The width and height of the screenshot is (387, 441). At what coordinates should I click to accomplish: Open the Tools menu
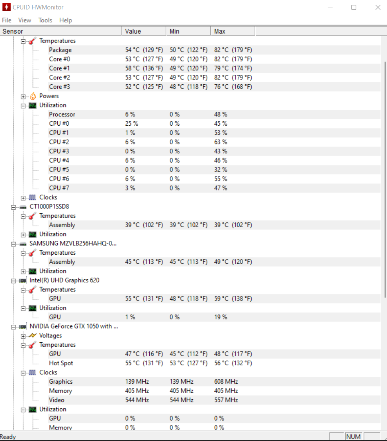[x=45, y=20]
